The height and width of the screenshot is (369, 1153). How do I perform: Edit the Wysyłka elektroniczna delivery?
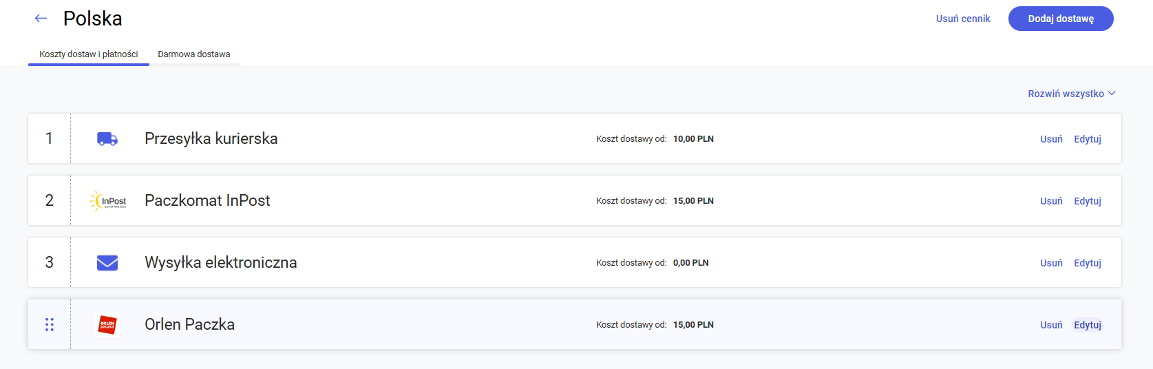click(x=1088, y=263)
